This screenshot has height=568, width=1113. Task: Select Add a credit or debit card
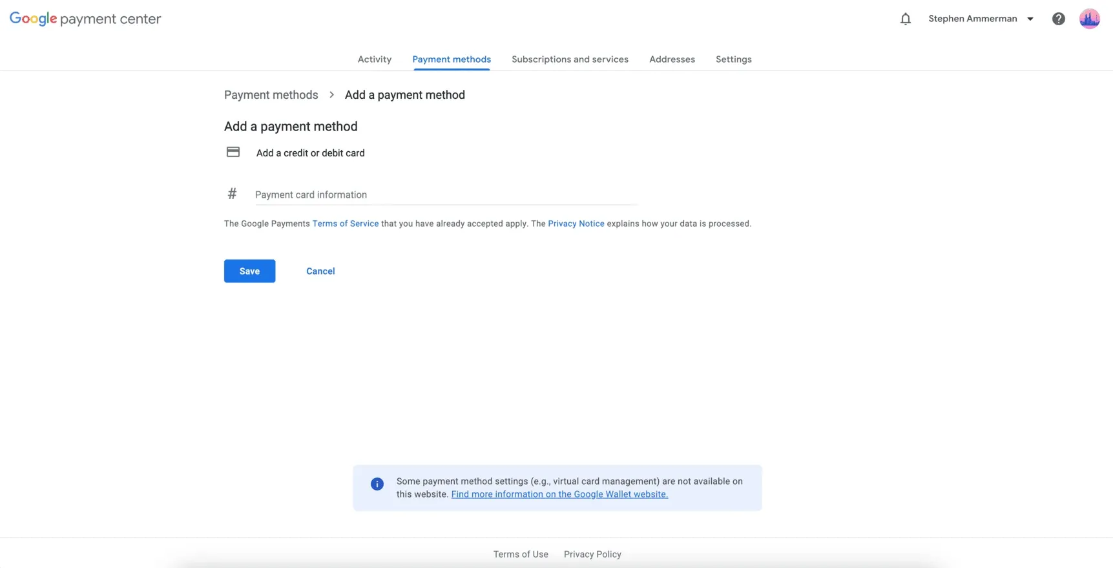point(310,153)
